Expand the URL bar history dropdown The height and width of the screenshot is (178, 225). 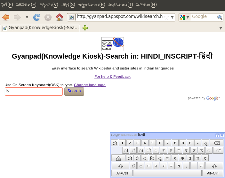(x=172, y=17)
